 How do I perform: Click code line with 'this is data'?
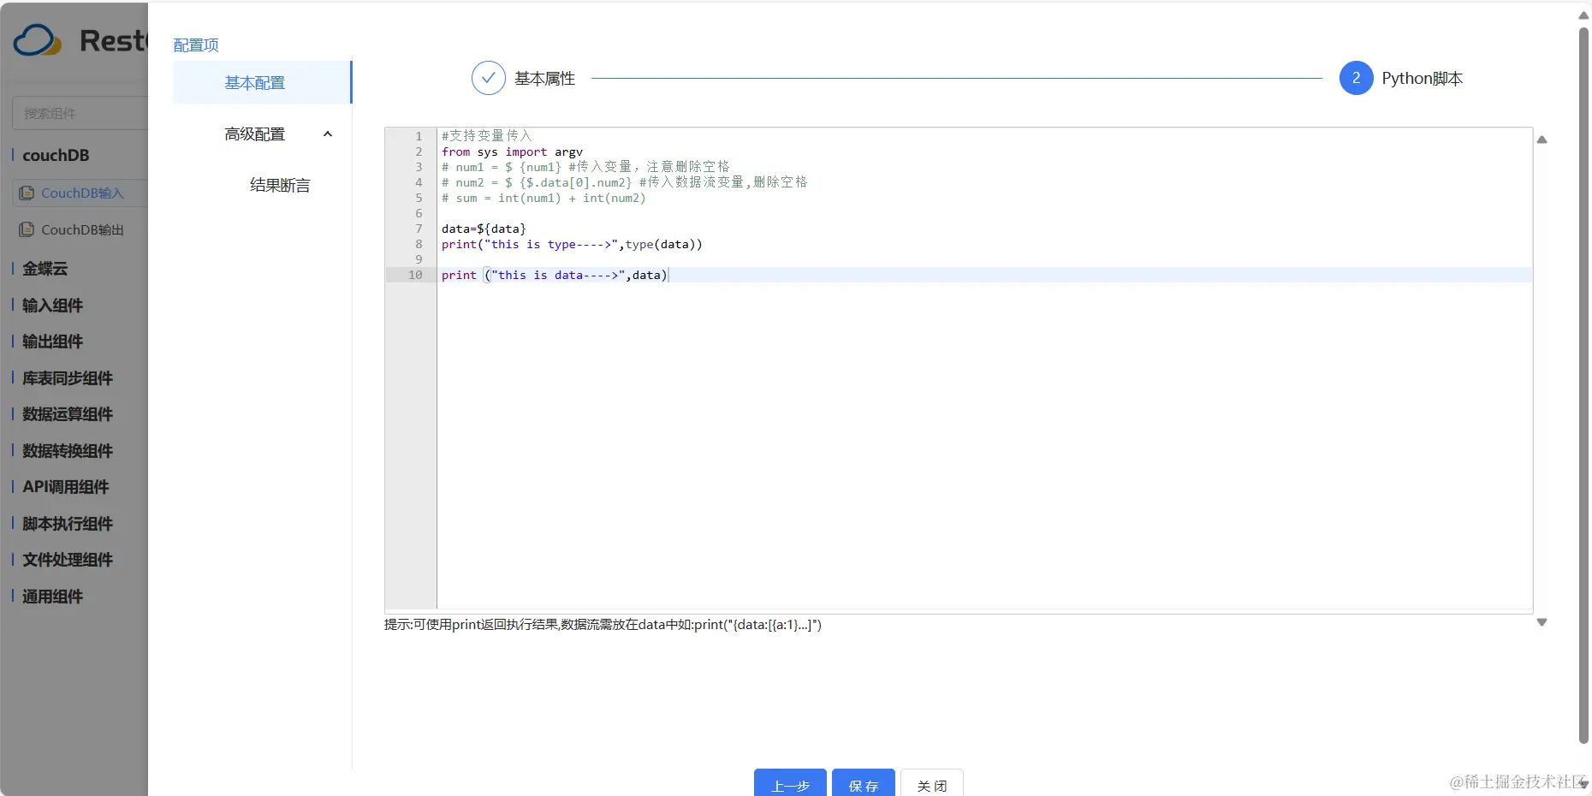pyautogui.click(x=555, y=275)
